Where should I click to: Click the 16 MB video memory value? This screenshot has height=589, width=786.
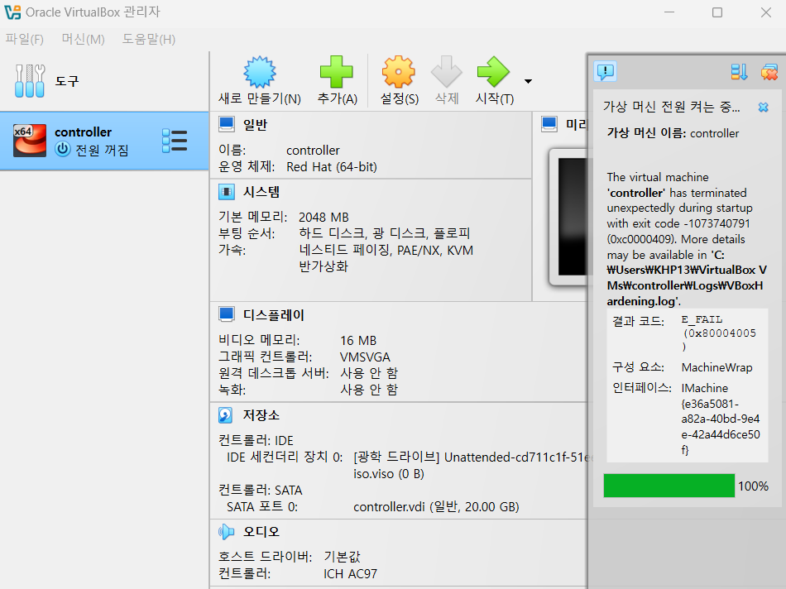[358, 340]
